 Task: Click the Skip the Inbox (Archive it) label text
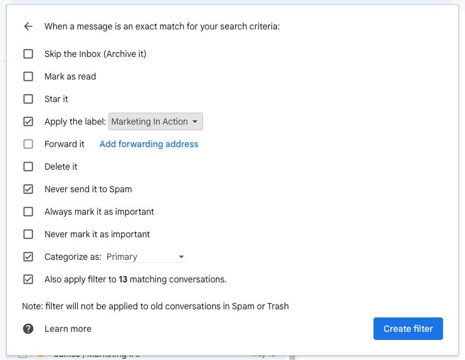click(x=95, y=54)
